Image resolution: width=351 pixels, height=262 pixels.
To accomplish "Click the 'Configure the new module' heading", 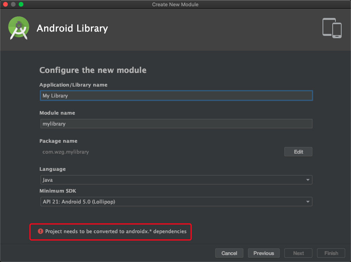I will 93,70.
